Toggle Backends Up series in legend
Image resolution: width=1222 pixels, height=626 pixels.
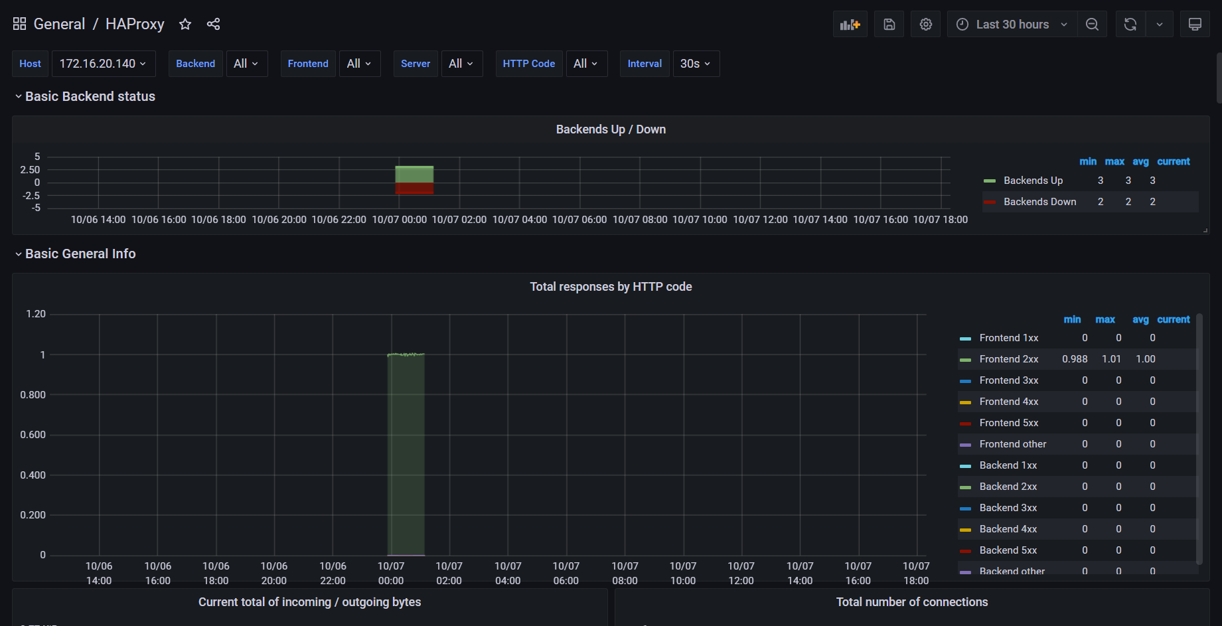(1032, 180)
